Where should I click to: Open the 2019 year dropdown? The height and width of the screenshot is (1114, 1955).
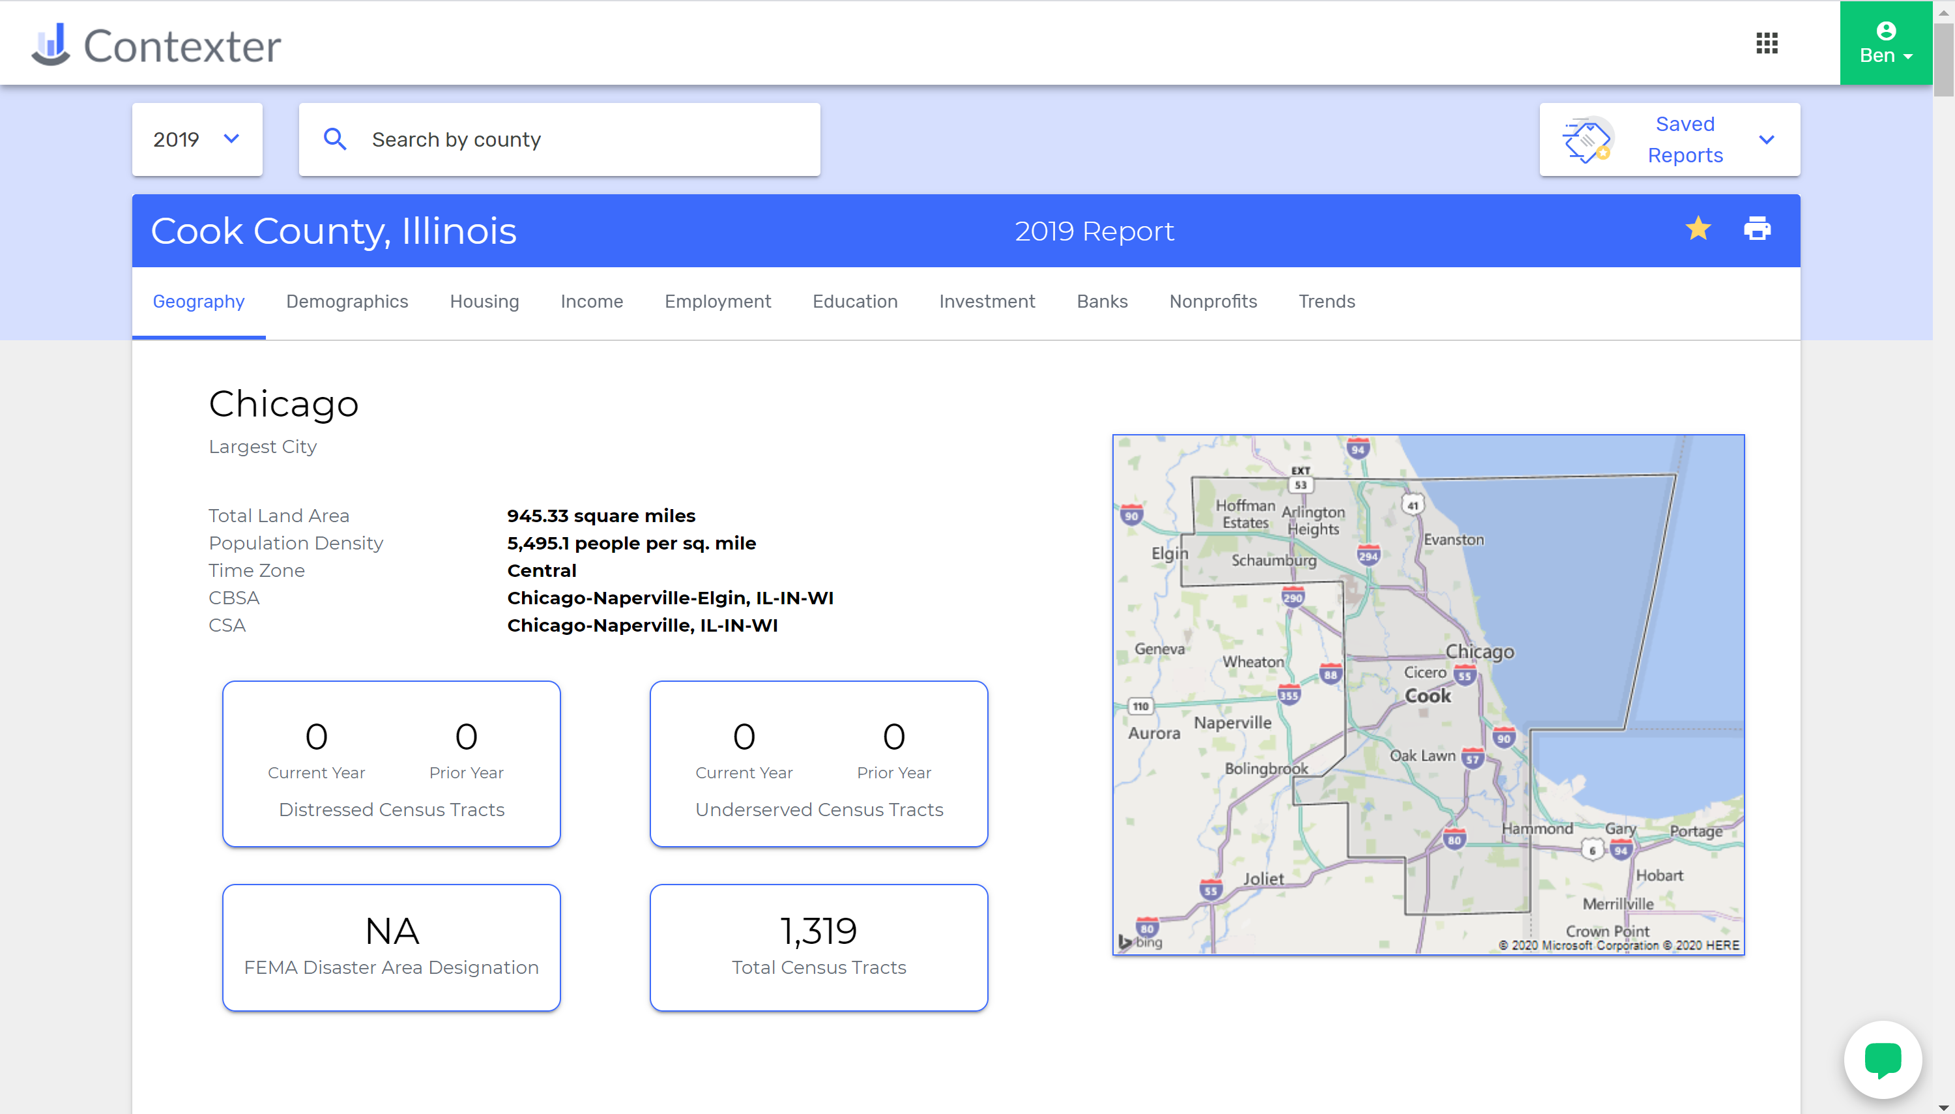(x=197, y=139)
